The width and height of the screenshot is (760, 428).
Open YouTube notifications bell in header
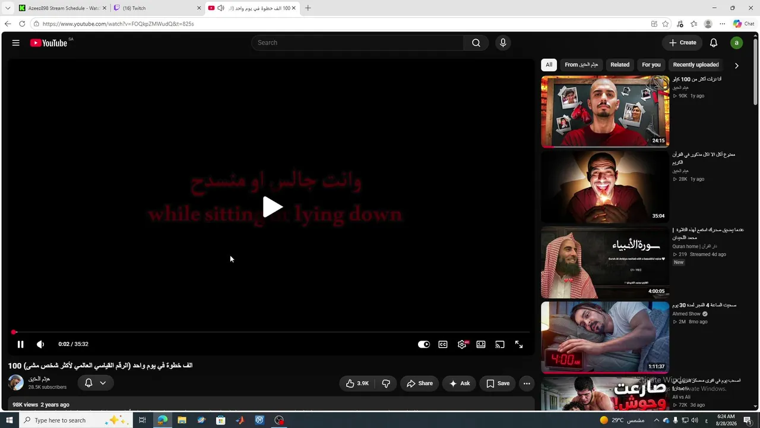[714, 43]
